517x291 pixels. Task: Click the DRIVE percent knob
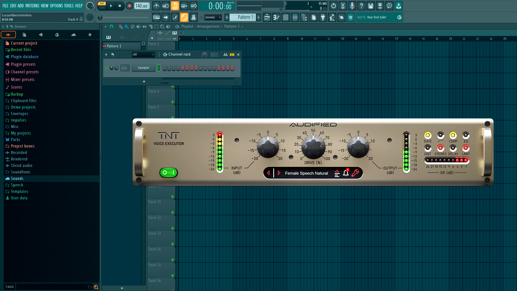point(313,148)
